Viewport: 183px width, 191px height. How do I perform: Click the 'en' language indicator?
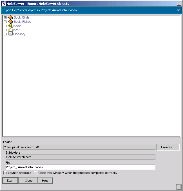coord(178,10)
